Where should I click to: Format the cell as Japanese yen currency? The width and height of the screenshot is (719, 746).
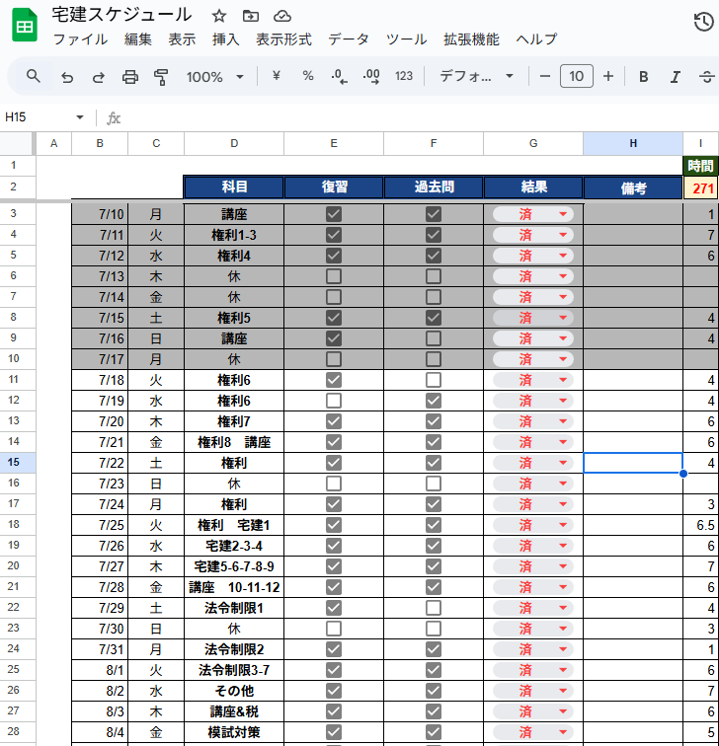(x=276, y=77)
